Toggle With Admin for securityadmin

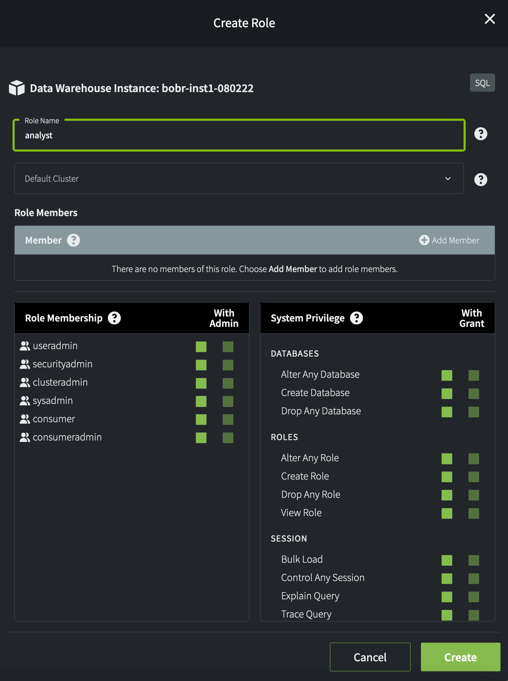(228, 365)
